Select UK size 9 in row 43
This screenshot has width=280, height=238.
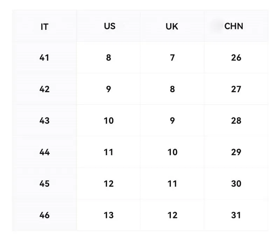172,121
